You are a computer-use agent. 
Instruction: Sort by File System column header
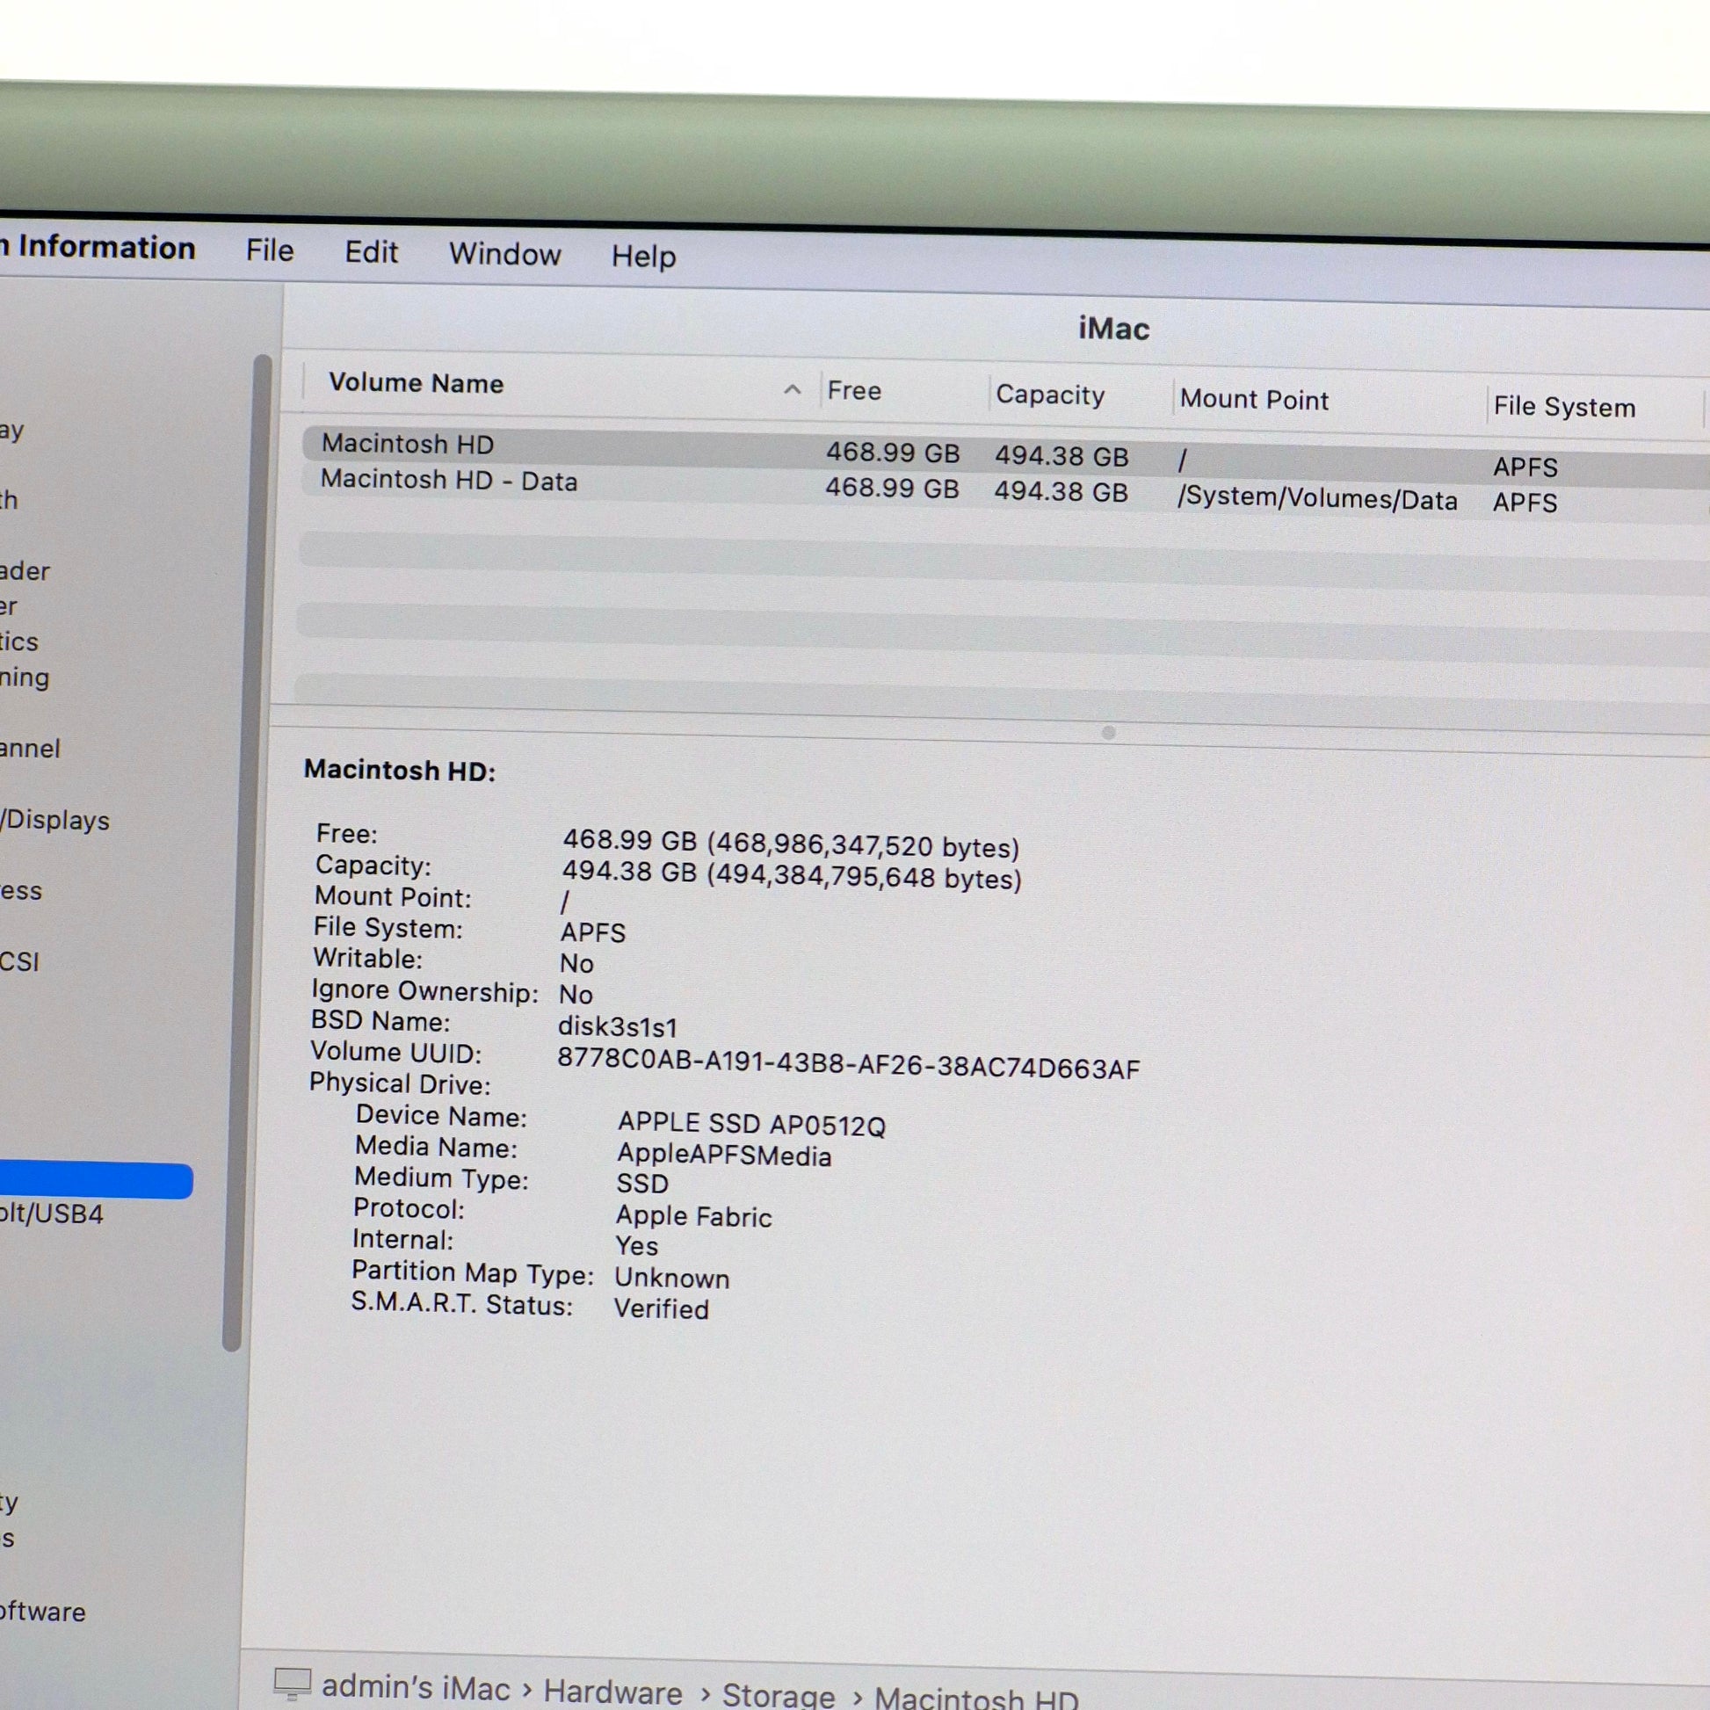coord(1564,407)
